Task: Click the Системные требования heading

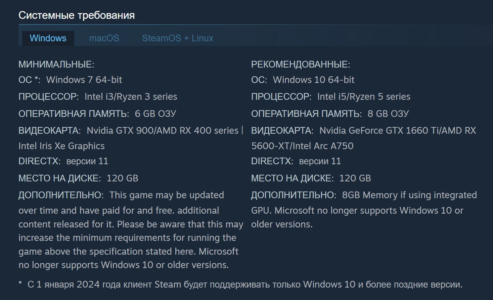Action: [x=77, y=15]
